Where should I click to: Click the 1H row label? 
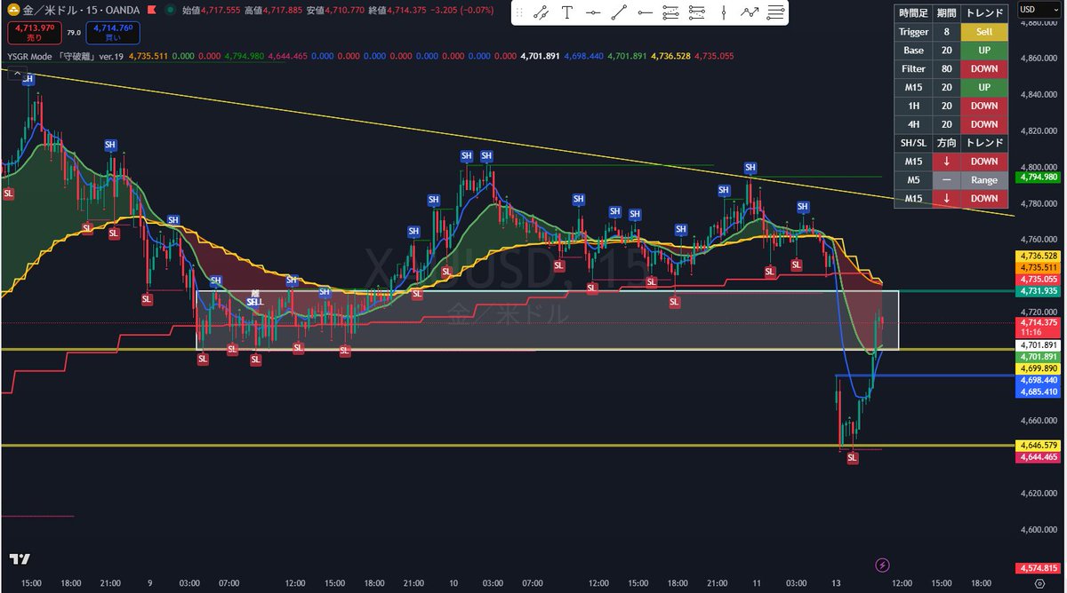click(x=913, y=106)
